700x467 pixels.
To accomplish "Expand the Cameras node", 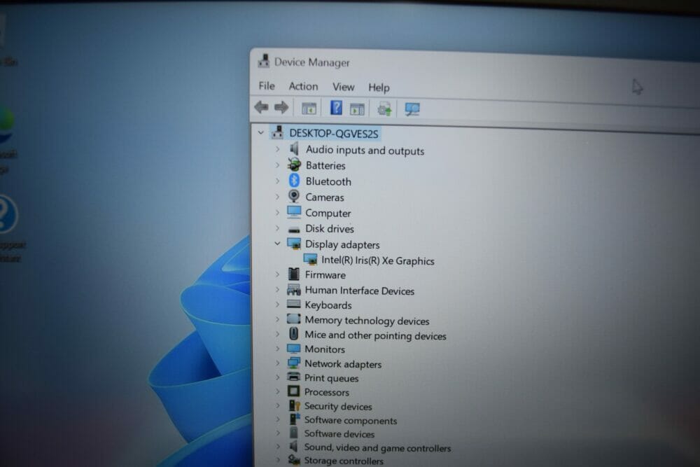I will (277, 197).
